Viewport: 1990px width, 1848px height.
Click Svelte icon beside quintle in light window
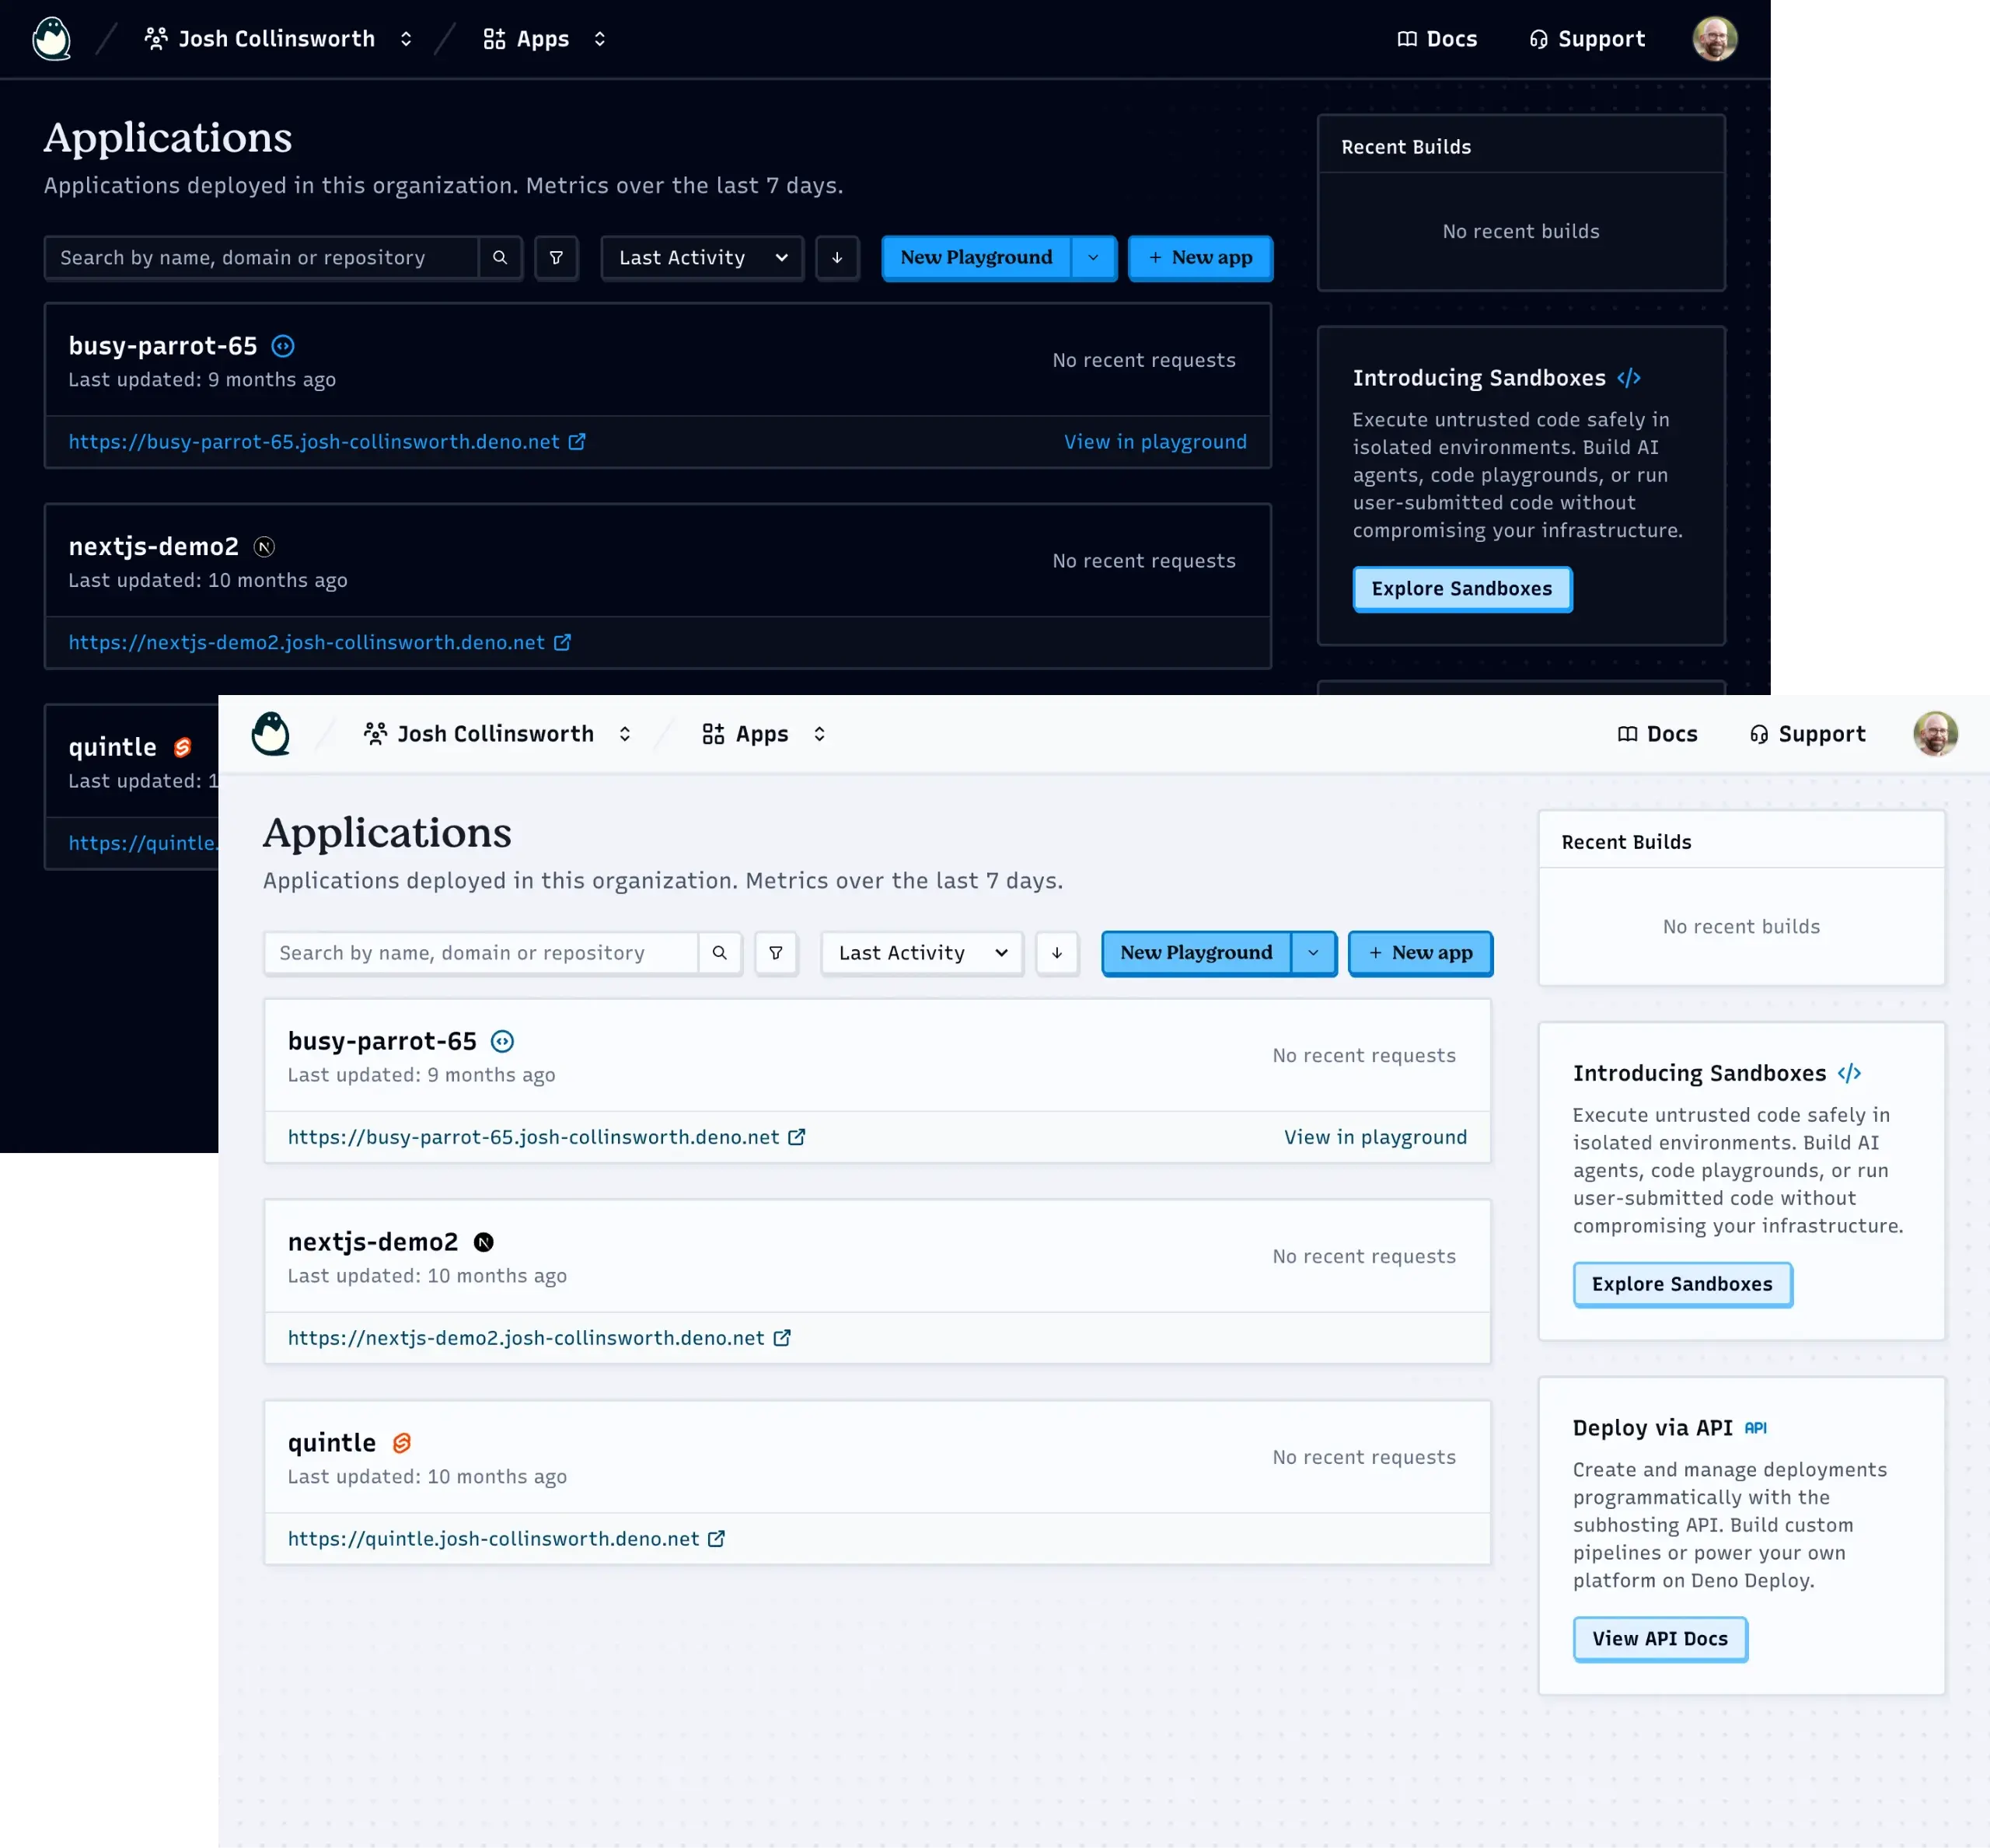tap(402, 1443)
